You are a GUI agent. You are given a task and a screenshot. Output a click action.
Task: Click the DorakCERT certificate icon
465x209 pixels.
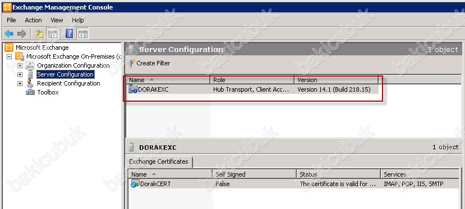(x=135, y=184)
